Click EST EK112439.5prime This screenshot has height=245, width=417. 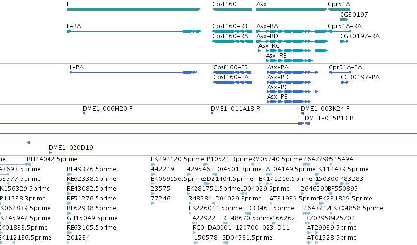click(317, 174)
